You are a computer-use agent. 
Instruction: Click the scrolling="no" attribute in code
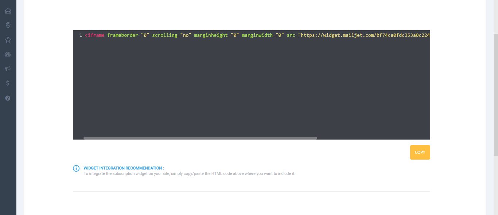tap(171, 35)
